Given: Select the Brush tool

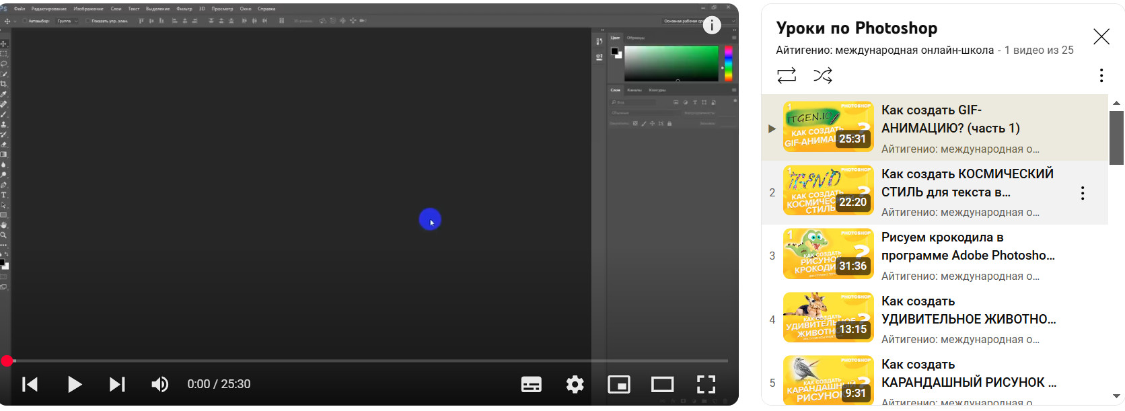Looking at the screenshot, I should coord(3,114).
